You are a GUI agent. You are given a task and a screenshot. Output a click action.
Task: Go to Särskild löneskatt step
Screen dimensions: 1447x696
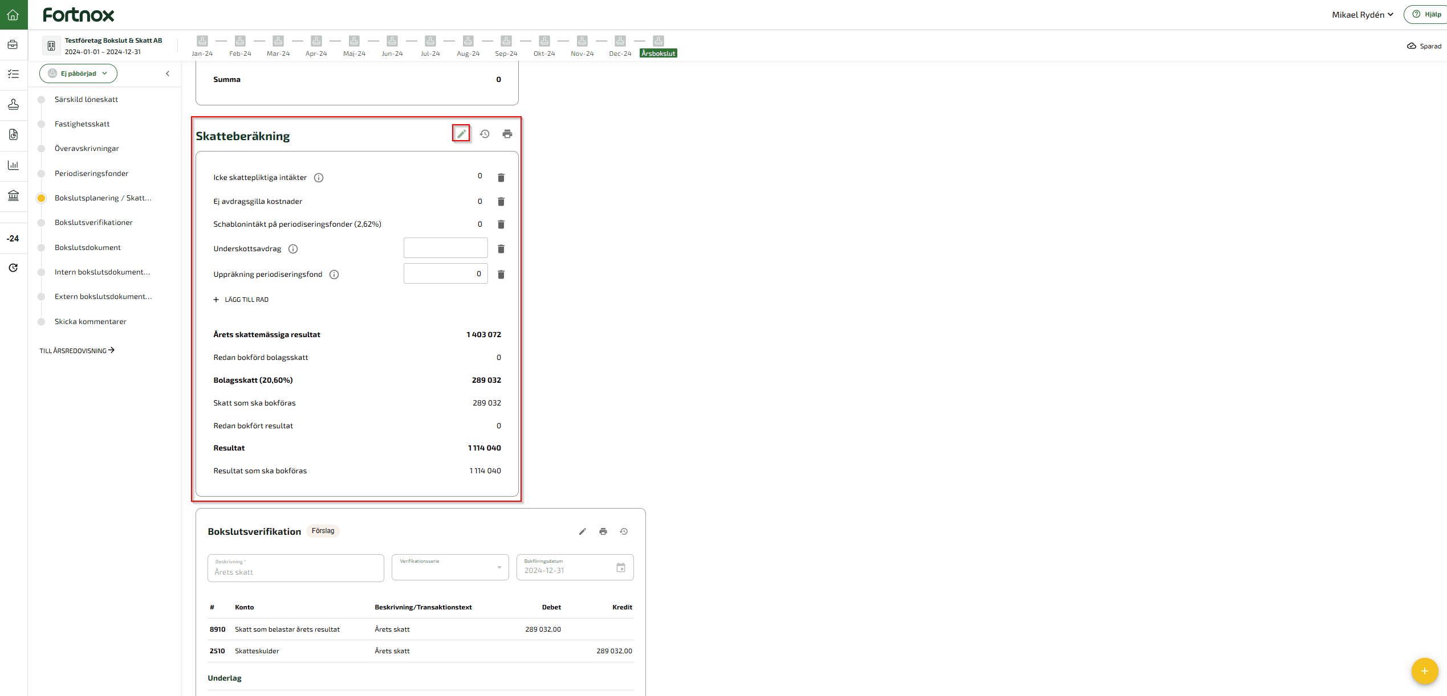(x=86, y=100)
